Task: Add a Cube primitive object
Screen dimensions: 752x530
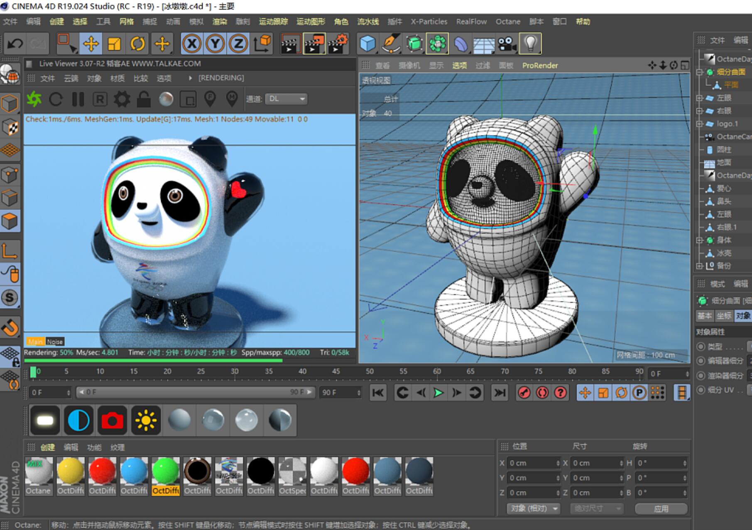Action: (367, 44)
